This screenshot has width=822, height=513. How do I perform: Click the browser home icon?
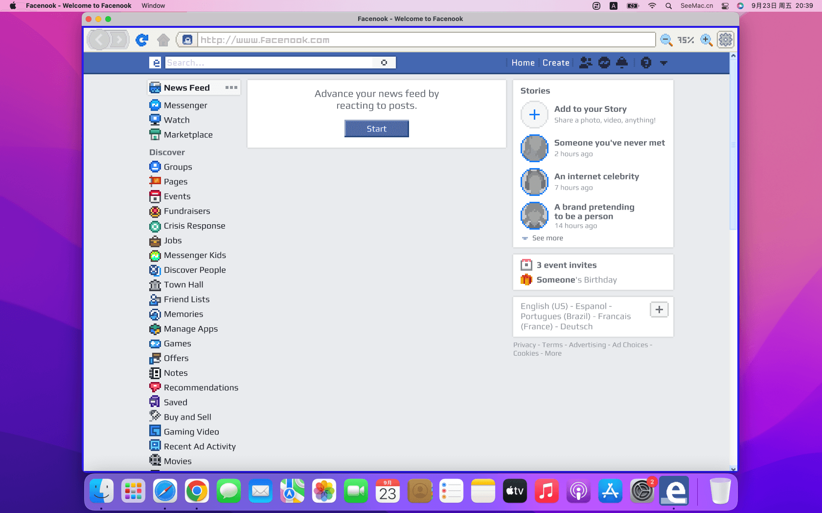[163, 40]
